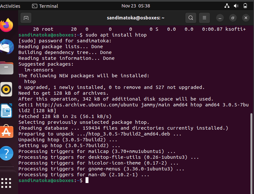Open the Terminal app menu in top bar

(45, 6)
